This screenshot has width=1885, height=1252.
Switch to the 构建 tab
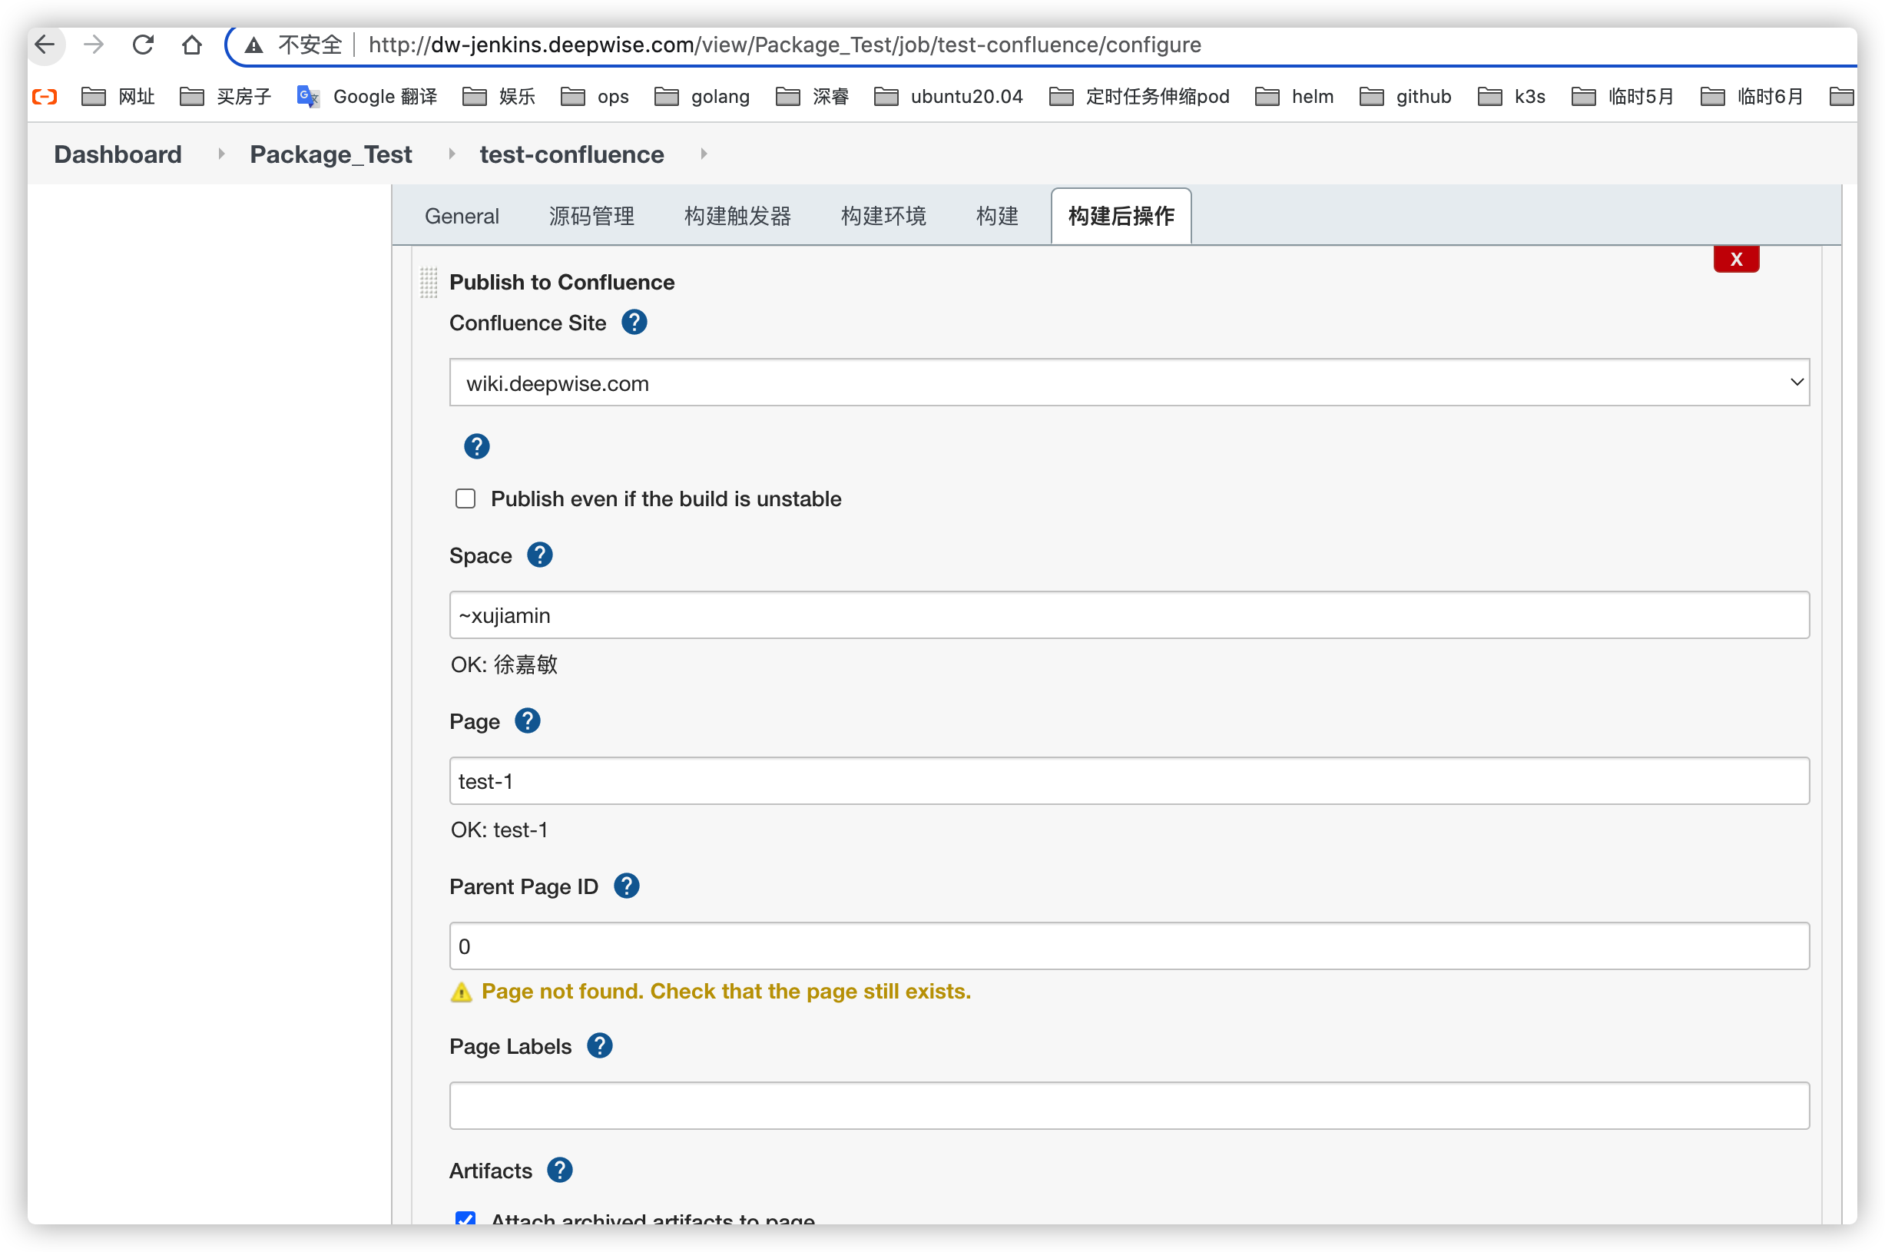tap(997, 217)
